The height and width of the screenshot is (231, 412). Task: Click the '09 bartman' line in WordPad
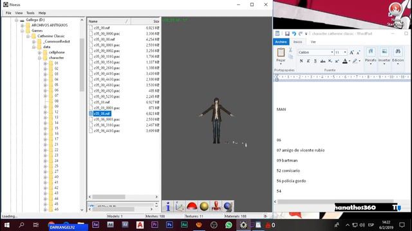(287, 160)
